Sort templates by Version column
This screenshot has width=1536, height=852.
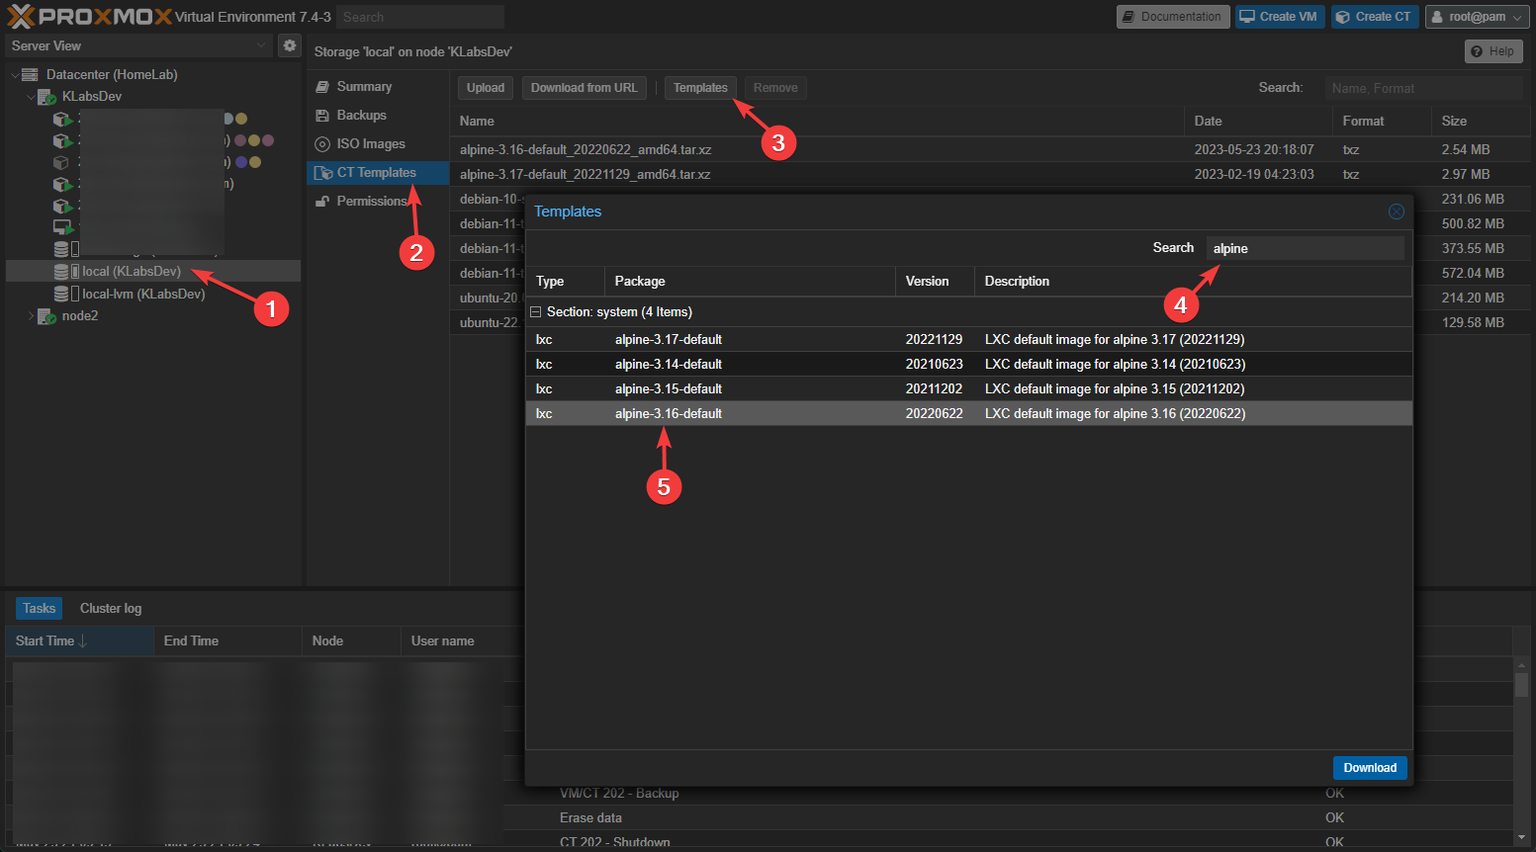pos(935,281)
